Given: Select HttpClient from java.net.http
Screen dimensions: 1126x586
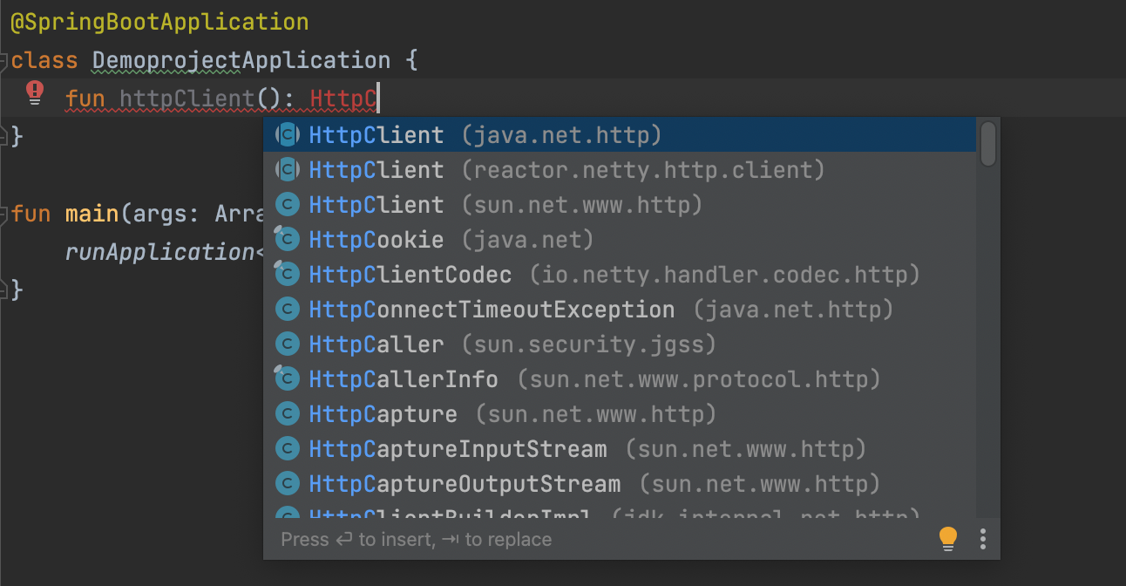Looking at the screenshot, I should click(x=620, y=135).
